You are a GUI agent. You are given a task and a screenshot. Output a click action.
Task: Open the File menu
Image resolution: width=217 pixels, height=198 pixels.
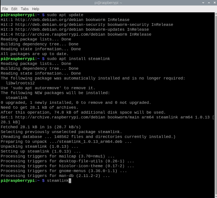click(5, 9)
